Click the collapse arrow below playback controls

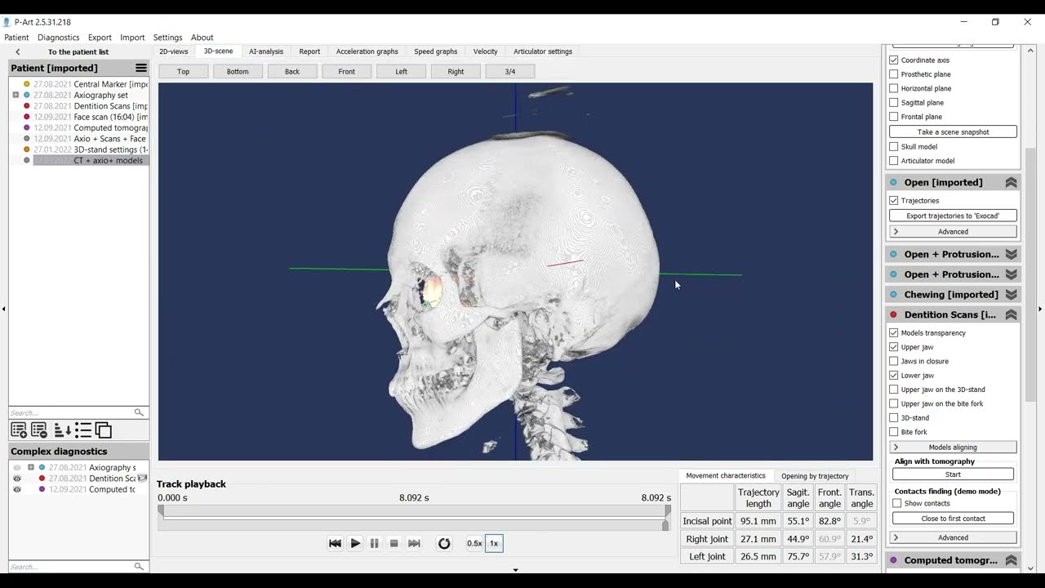point(515,570)
